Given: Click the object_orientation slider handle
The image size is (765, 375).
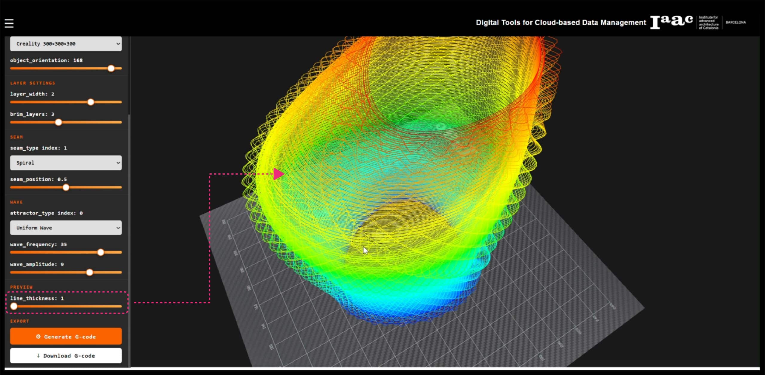Looking at the screenshot, I should click(111, 68).
